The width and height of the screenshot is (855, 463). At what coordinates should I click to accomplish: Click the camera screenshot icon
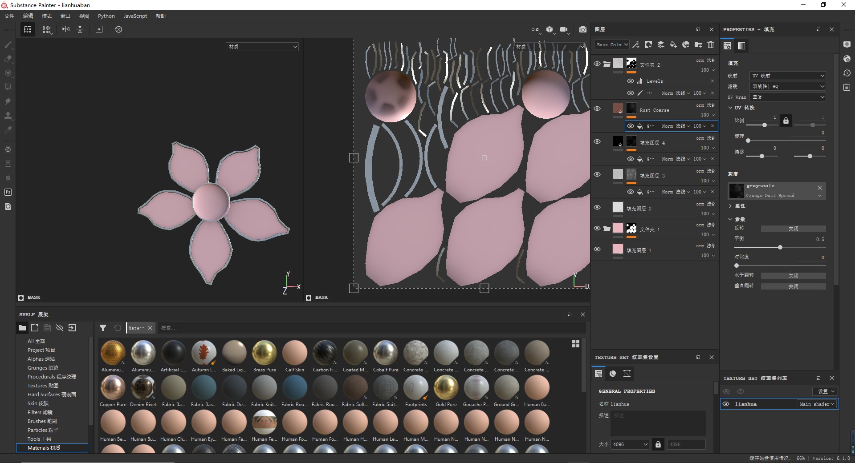(582, 29)
